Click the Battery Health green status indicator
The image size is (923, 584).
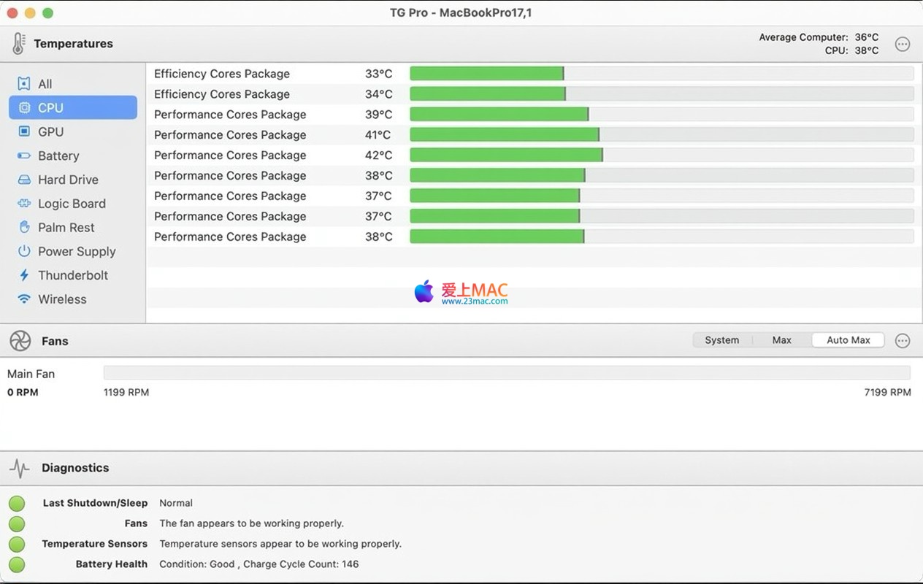click(17, 564)
